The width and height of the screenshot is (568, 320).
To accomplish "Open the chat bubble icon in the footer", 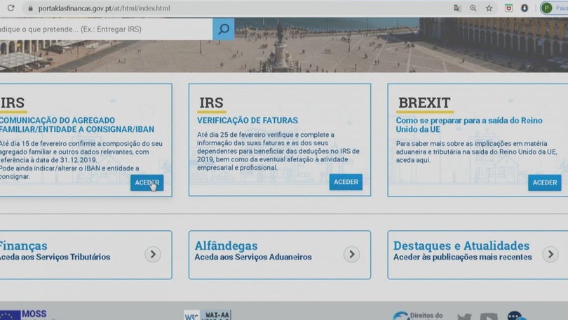I will click(517, 316).
